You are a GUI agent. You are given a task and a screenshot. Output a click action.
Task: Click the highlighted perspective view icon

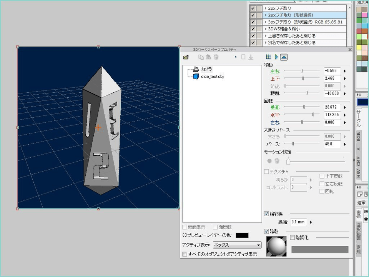[284, 57]
